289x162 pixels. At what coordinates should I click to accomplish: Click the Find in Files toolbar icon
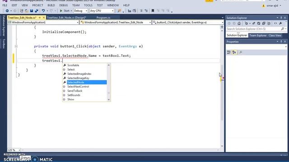click(119, 11)
